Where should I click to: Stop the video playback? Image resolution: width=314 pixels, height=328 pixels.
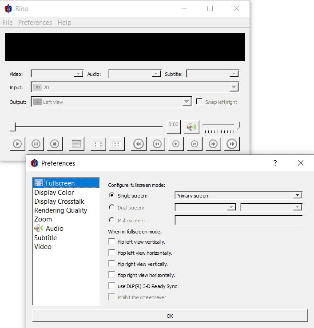tap(55, 144)
